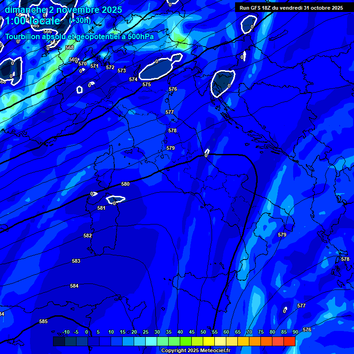354x354 pixels.
Task: Click the 584 contour label
Action: point(74,286)
